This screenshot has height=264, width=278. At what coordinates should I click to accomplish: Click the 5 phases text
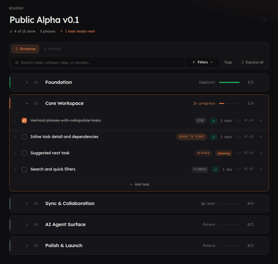(48, 31)
